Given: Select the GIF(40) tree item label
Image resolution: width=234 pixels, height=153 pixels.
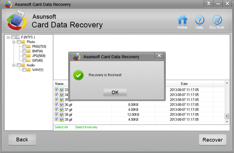Looking at the screenshot, I should 37,60.
